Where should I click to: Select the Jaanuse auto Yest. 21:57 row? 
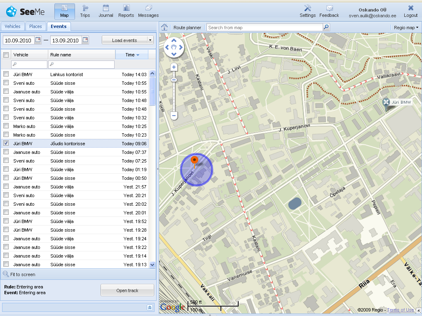coord(75,186)
